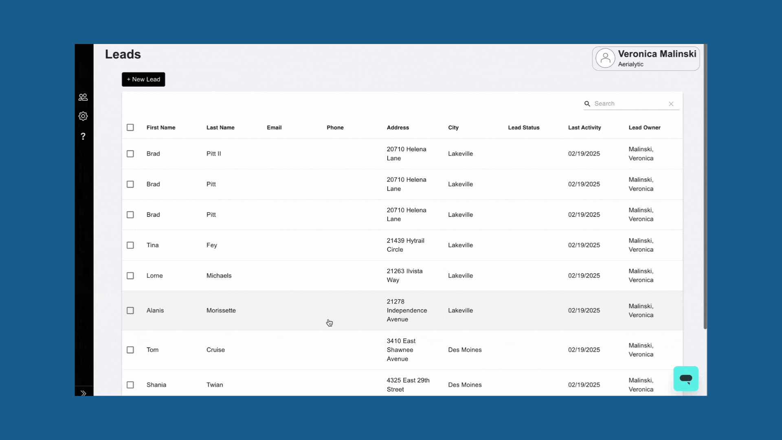Sort by the Last Activity column header

[x=584, y=128]
